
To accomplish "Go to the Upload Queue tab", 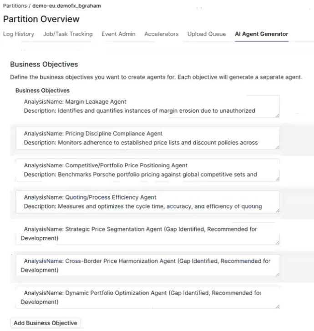I will (207, 34).
